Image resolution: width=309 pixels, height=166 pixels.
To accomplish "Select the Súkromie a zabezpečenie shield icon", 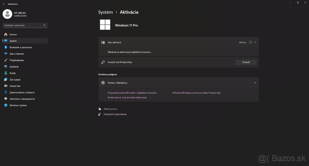I will pos(6,99).
